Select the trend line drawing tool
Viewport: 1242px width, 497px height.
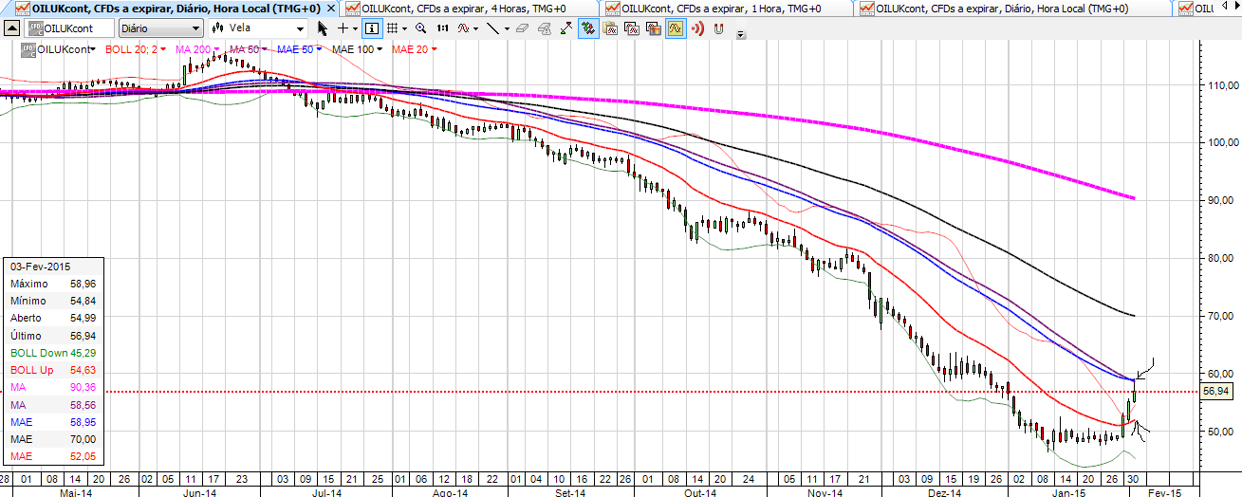[493, 28]
